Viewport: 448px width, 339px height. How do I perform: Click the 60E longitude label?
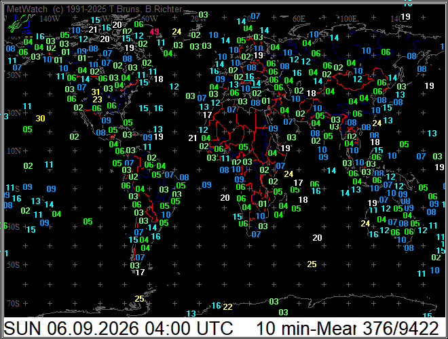[299, 19]
